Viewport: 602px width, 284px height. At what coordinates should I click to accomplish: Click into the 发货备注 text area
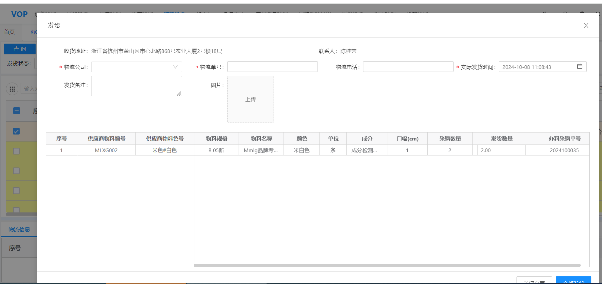(x=136, y=86)
